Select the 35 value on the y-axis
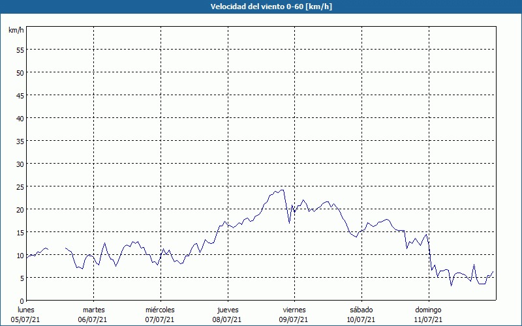Screen dimensions: 522x326 [x=20, y=141]
